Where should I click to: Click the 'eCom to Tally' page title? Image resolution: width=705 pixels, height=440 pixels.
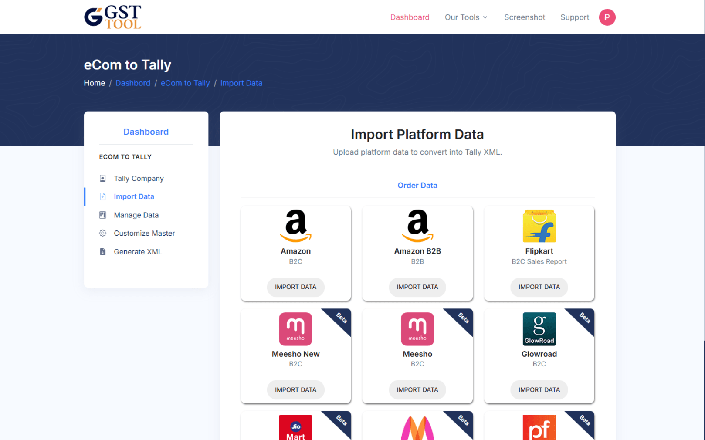[128, 65]
